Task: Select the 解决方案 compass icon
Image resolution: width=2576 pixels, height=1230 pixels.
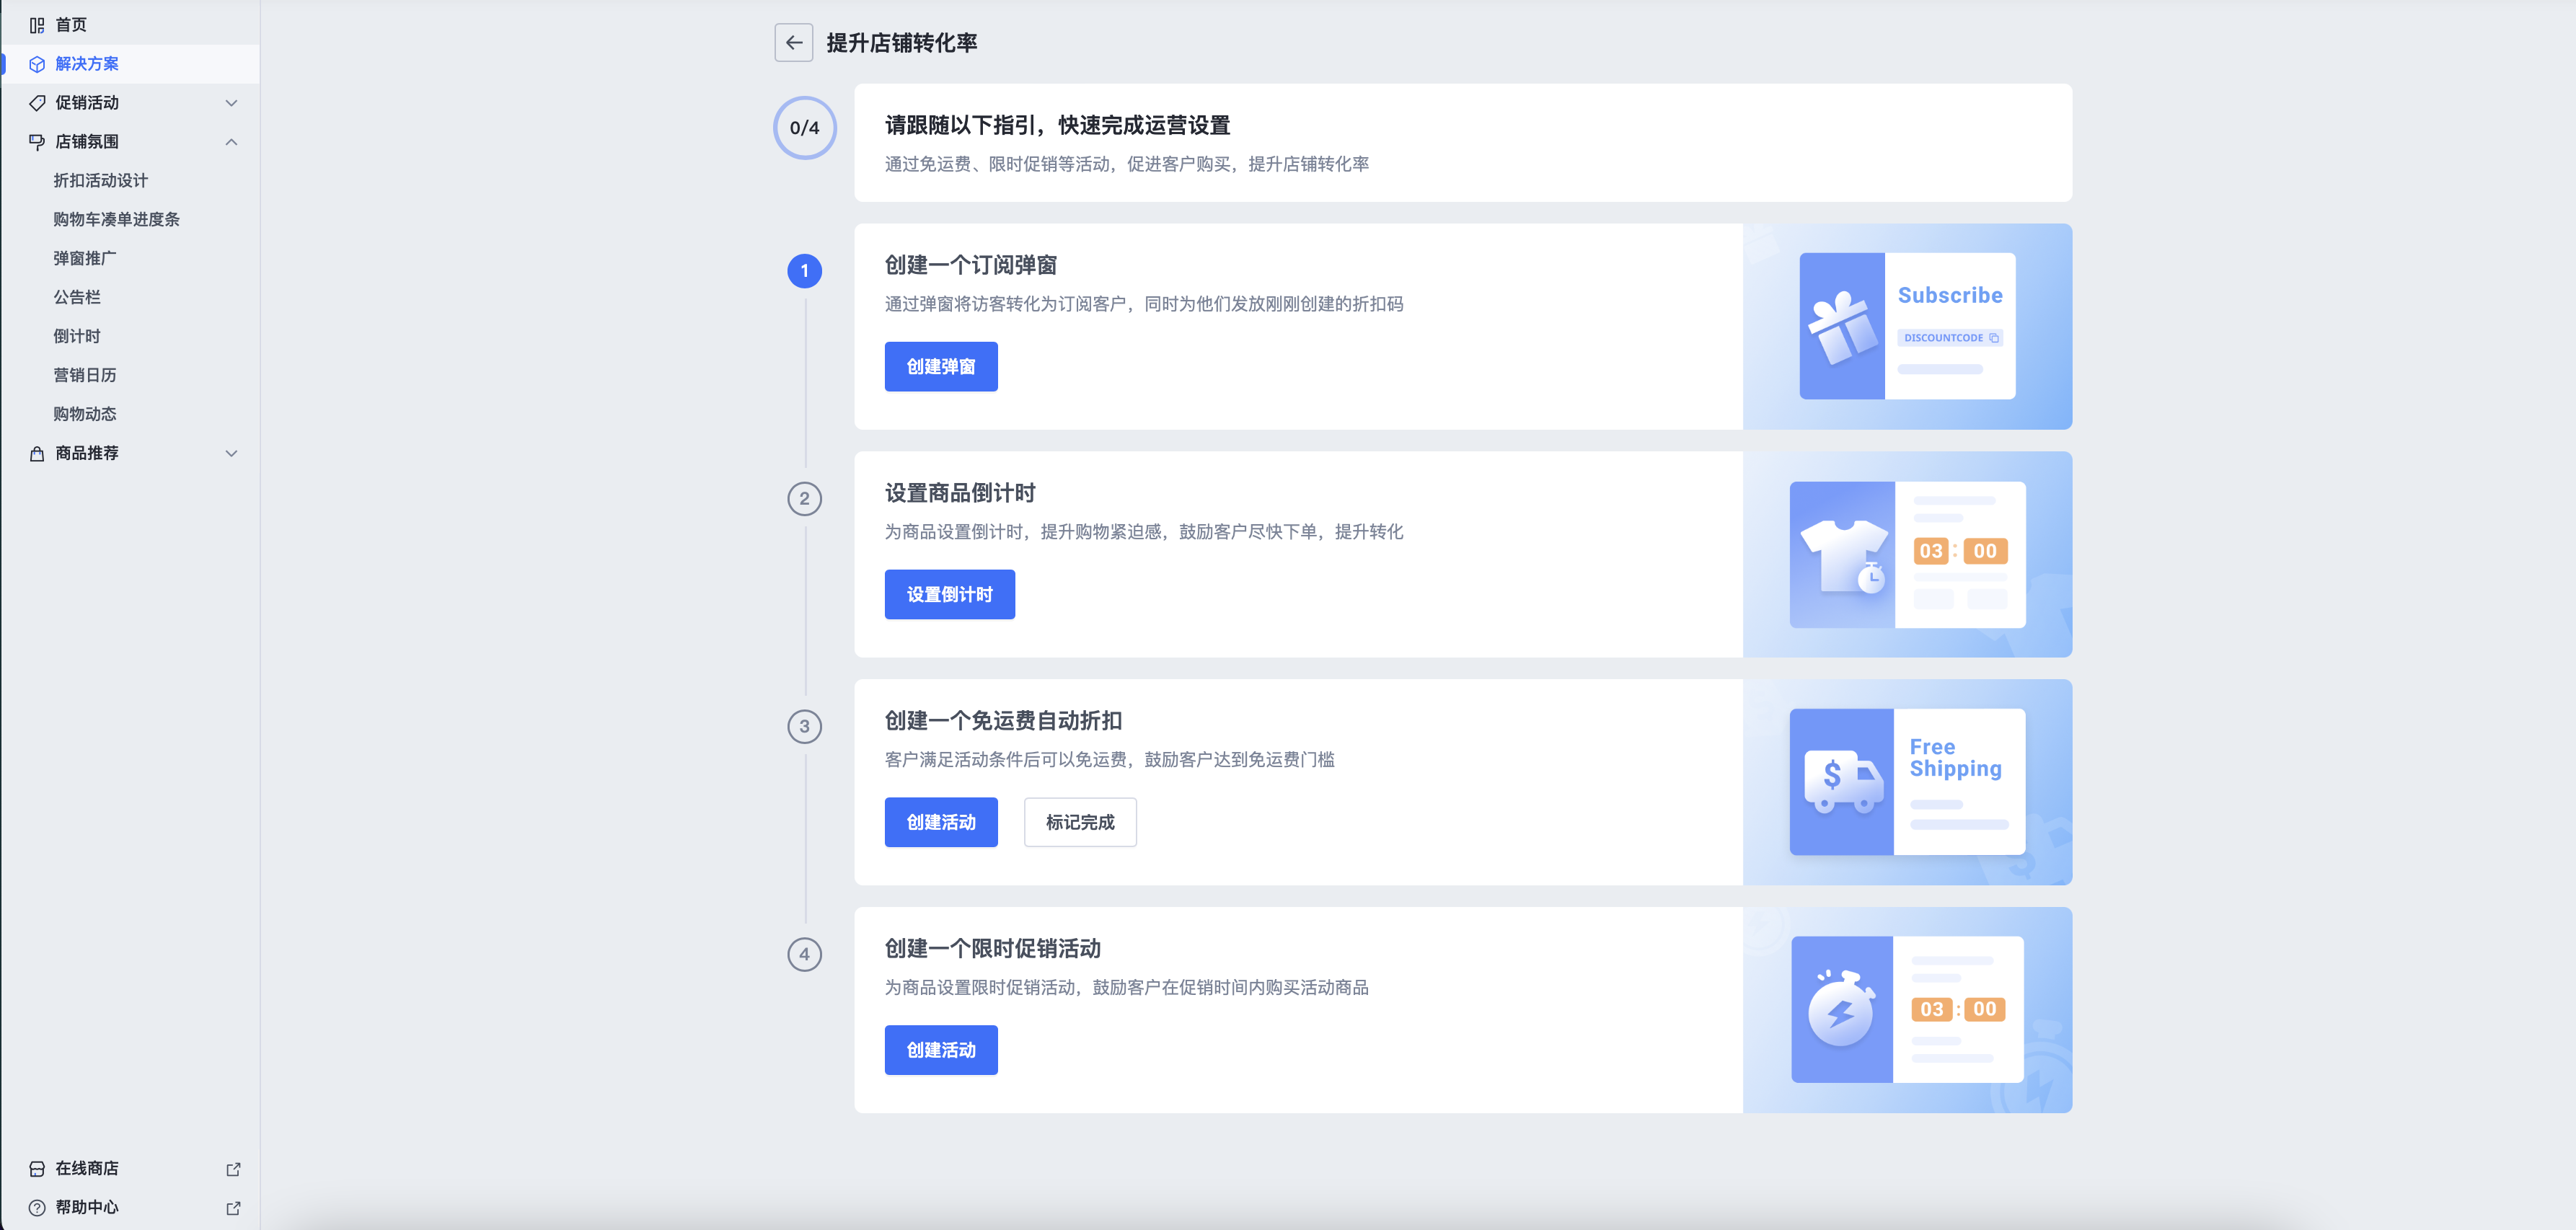Action: [37, 63]
